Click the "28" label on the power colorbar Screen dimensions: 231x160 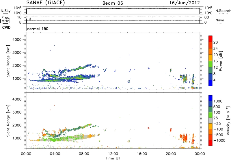pos(215,42)
